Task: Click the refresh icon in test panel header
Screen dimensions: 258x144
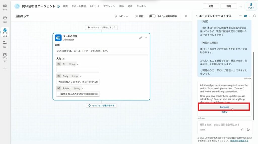Action: [x=254, y=16]
